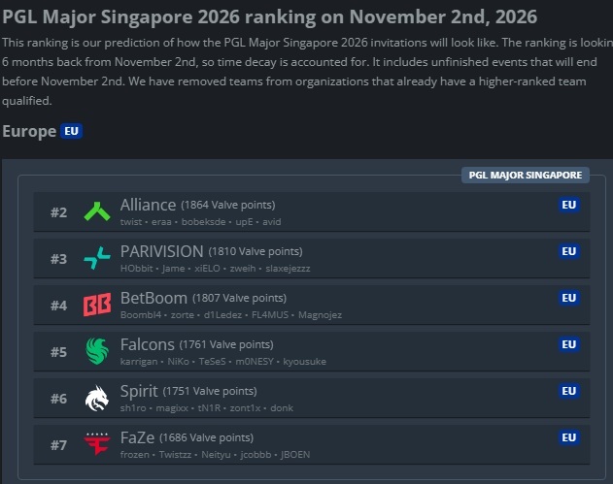
Task: Select rank #3 text
Action: pyautogui.click(x=58, y=259)
